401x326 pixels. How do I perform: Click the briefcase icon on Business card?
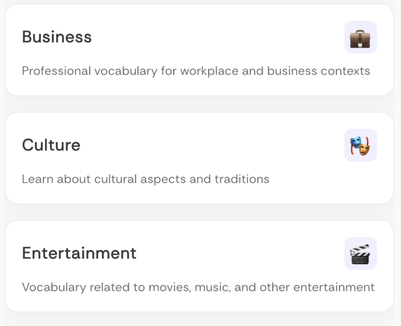pyautogui.click(x=360, y=37)
